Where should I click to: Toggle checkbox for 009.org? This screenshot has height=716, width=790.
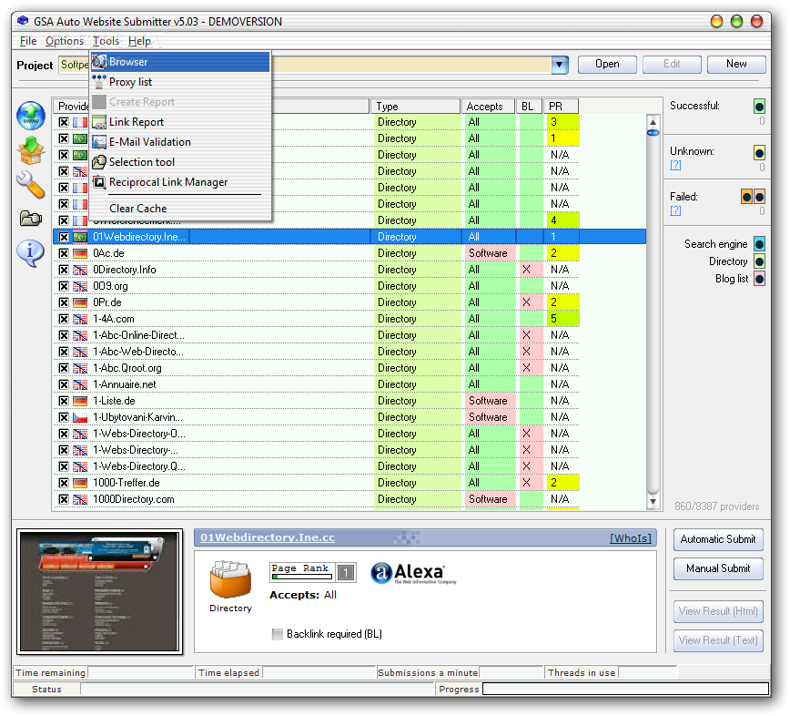tap(64, 286)
